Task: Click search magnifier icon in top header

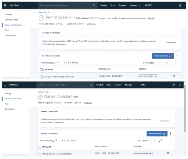Action: click(94, 5)
